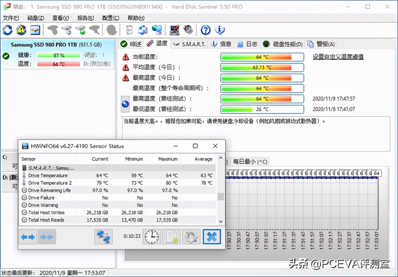Close HWiNFO64 with the blue X button
The width and height of the screenshot is (398, 277).
pos(212,236)
